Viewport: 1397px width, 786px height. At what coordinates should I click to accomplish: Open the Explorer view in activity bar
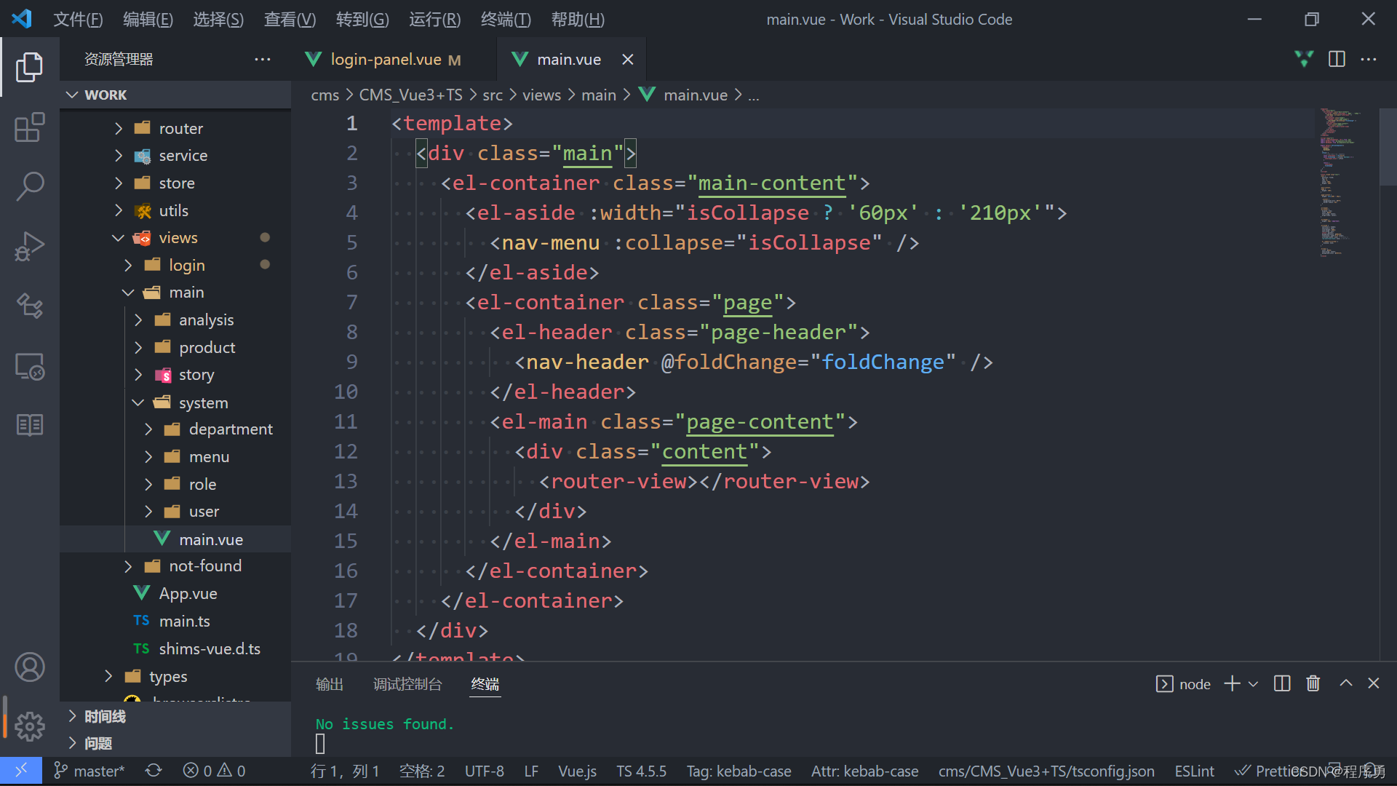pos(29,67)
